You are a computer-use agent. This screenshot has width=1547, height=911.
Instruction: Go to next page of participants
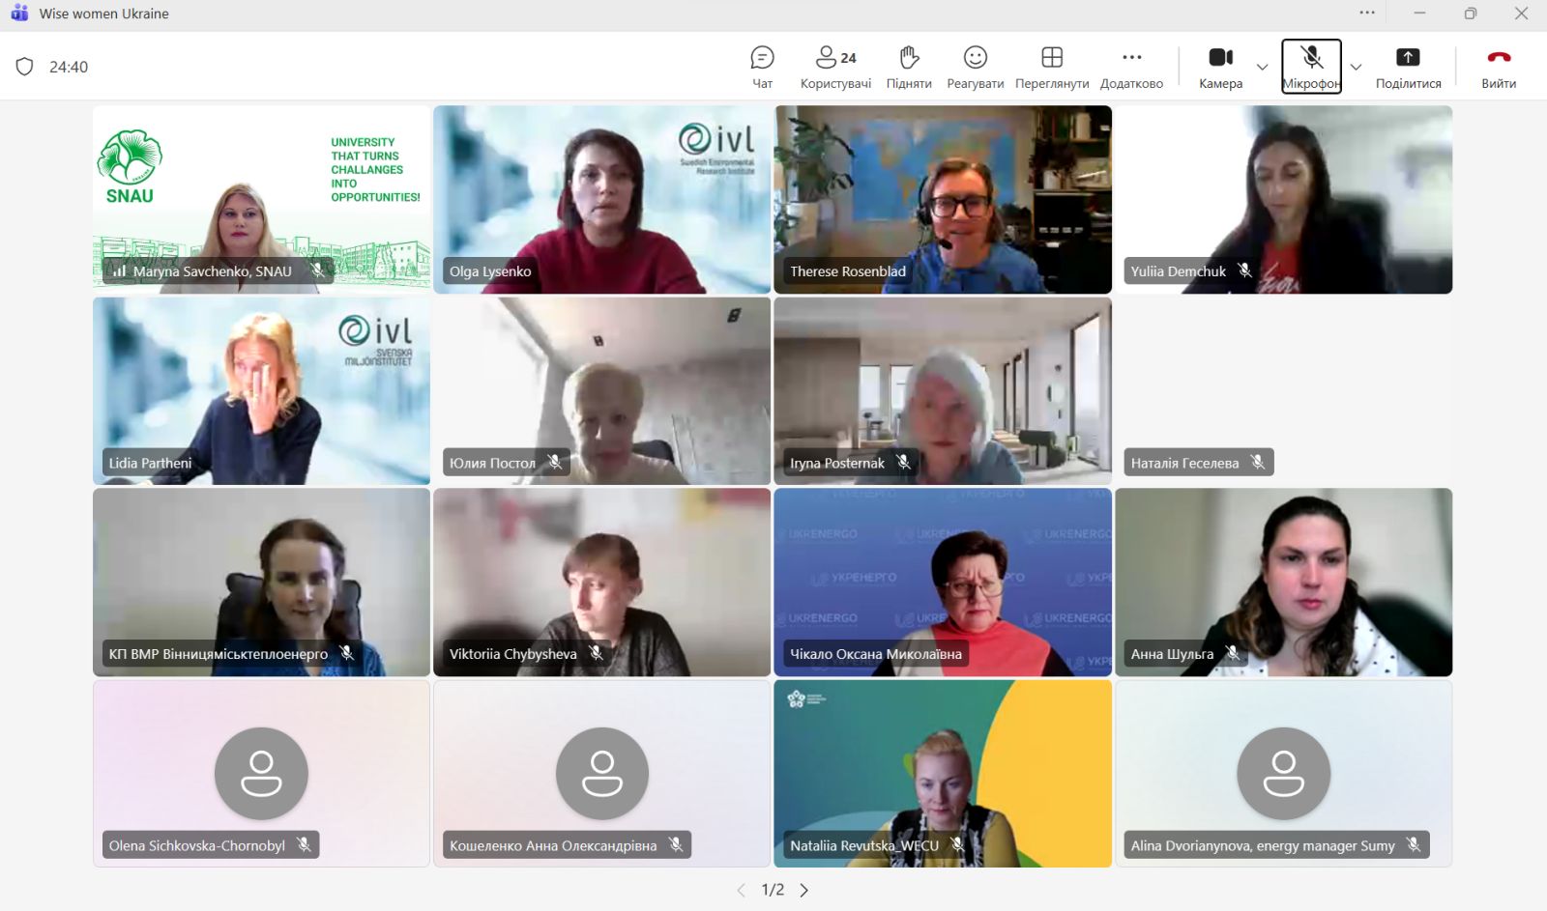click(x=804, y=890)
